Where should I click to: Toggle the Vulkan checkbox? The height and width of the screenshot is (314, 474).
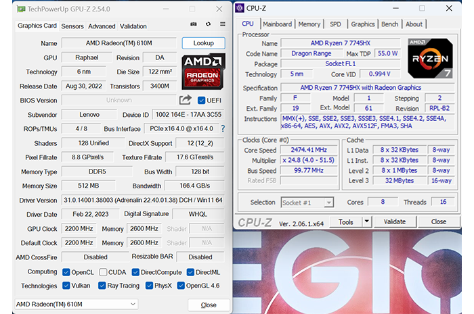[x=66, y=286]
